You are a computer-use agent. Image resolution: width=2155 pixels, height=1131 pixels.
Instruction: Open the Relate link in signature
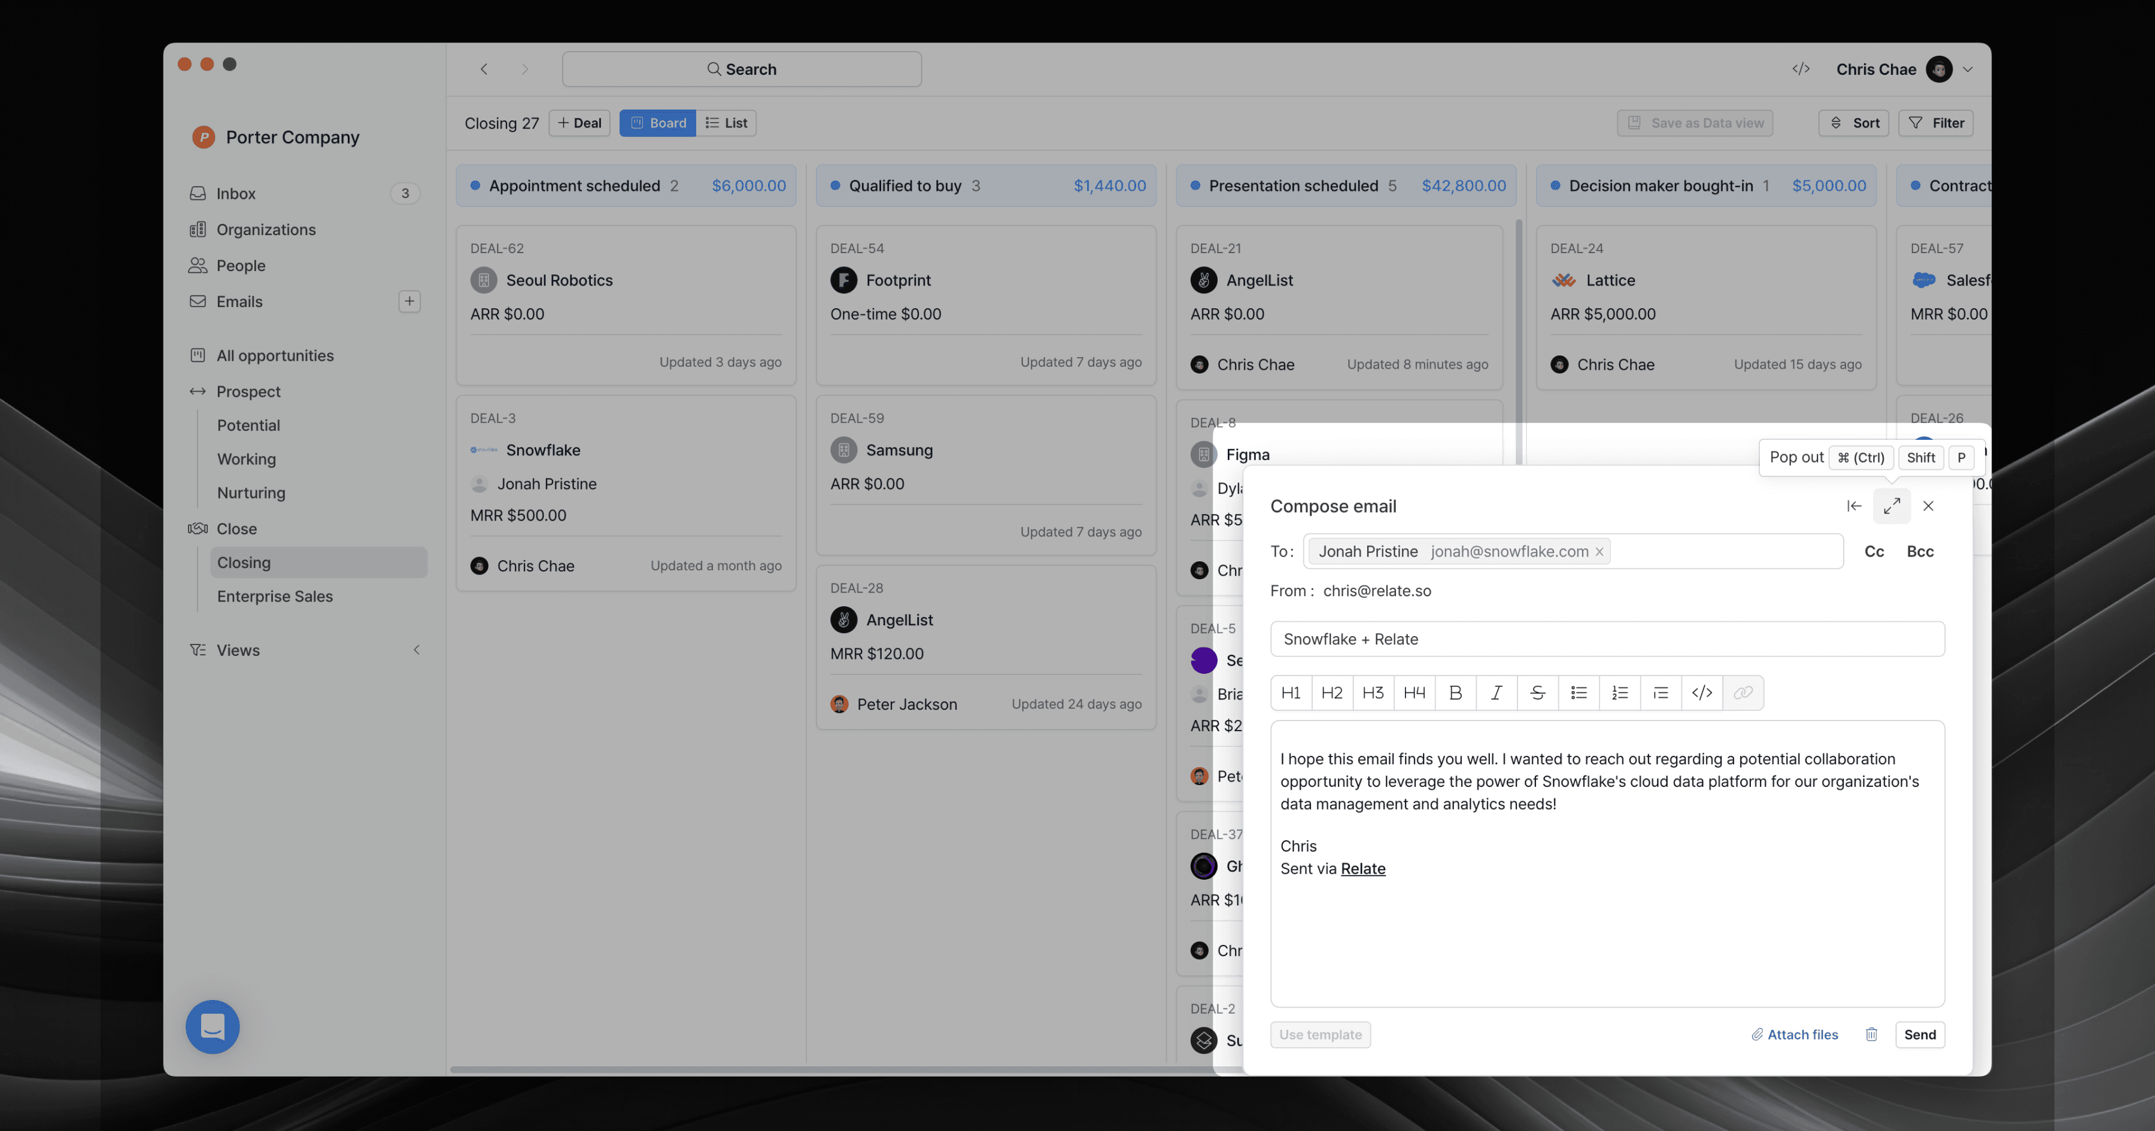tap(1362, 868)
